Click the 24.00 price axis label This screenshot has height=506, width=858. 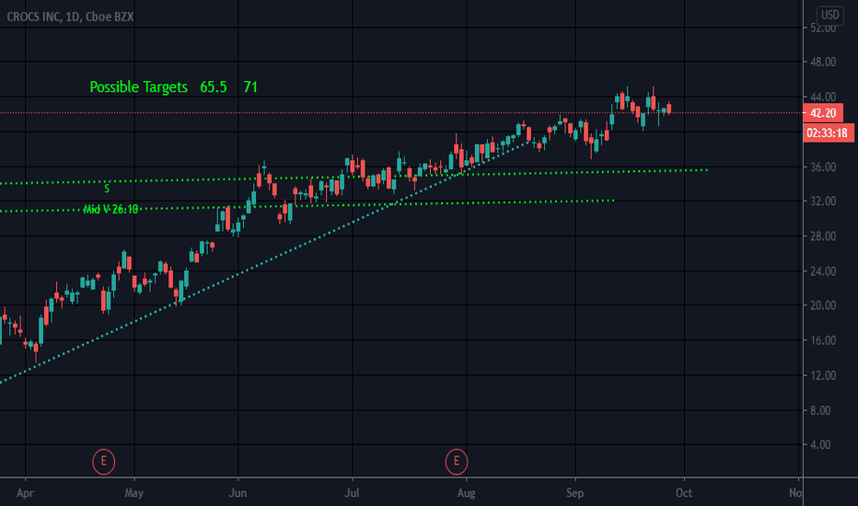pyautogui.click(x=823, y=271)
